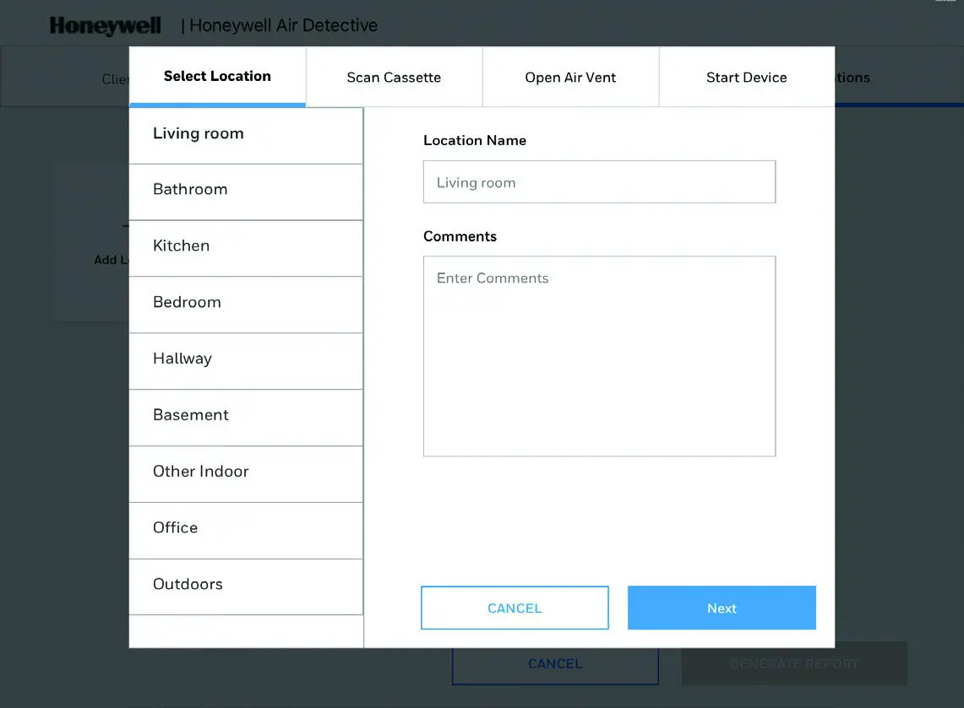Click the Location Name text field

point(599,181)
